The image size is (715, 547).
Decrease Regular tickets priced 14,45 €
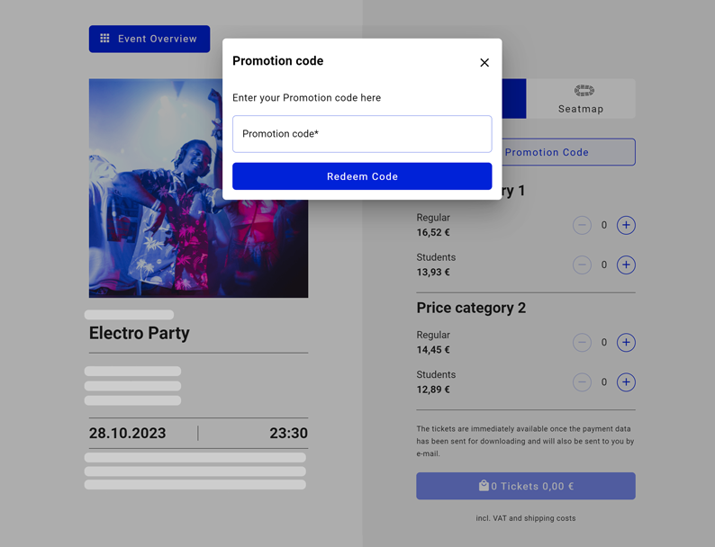pos(582,343)
